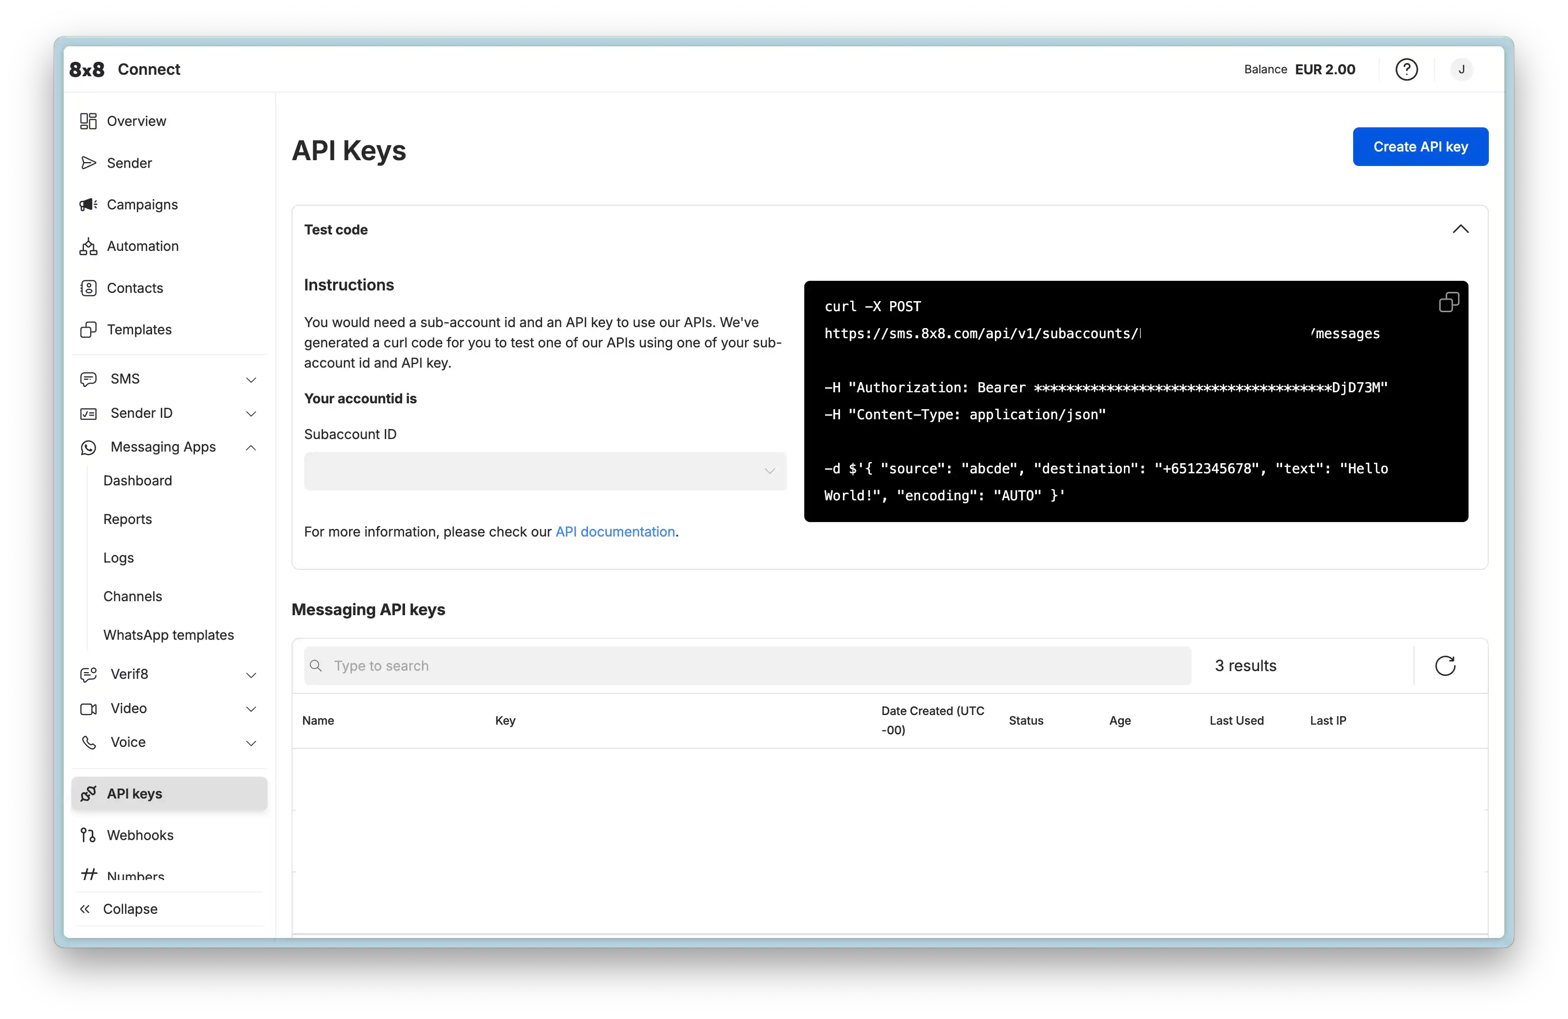Switch to the Reports section
Screen dimensions: 1568x1019
(128, 519)
